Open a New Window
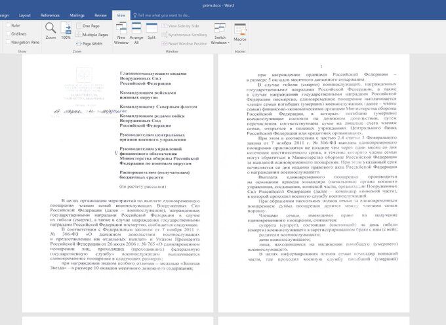Screen dimensions: 446x325 point(121,33)
